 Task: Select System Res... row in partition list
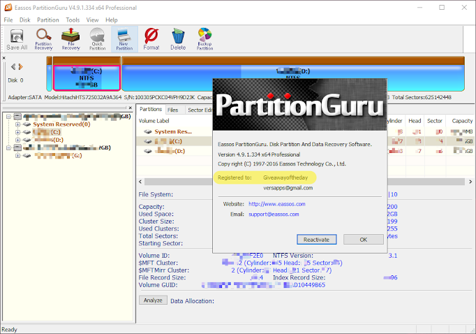pyautogui.click(x=174, y=131)
